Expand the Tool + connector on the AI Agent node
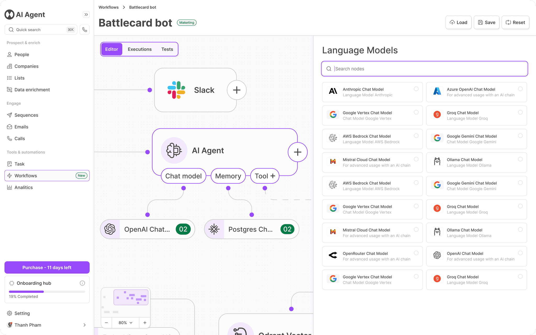 265,176
